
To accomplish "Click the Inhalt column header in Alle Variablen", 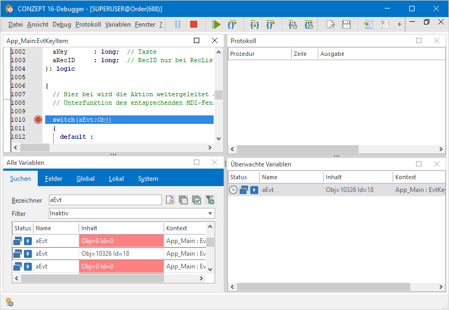I will (x=121, y=228).
